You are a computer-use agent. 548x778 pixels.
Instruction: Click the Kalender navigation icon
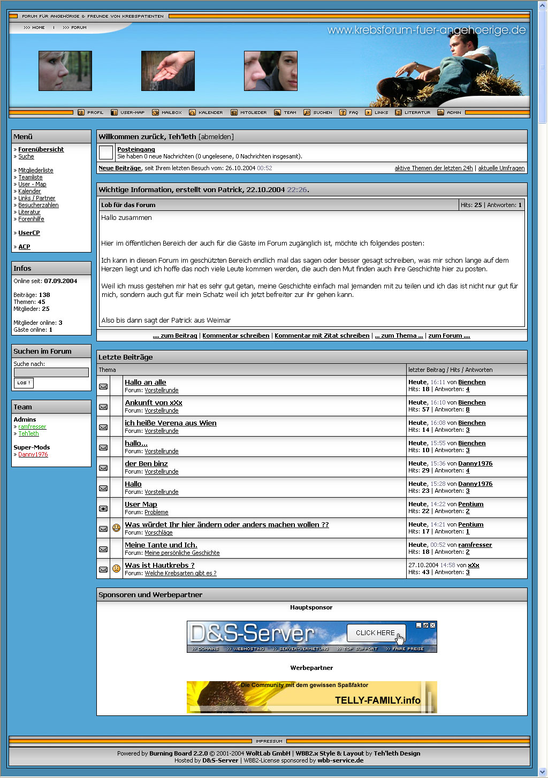[192, 112]
